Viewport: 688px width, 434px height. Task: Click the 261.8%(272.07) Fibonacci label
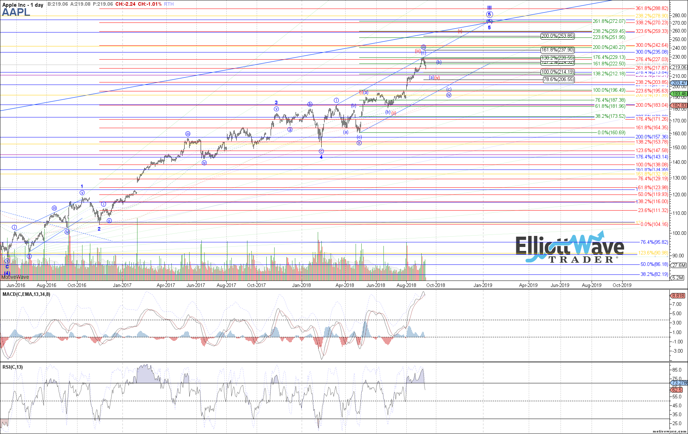tap(609, 21)
